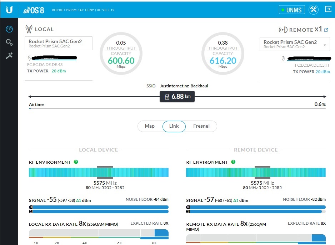Click the local chain 0 signal bar

(x=99, y=207)
